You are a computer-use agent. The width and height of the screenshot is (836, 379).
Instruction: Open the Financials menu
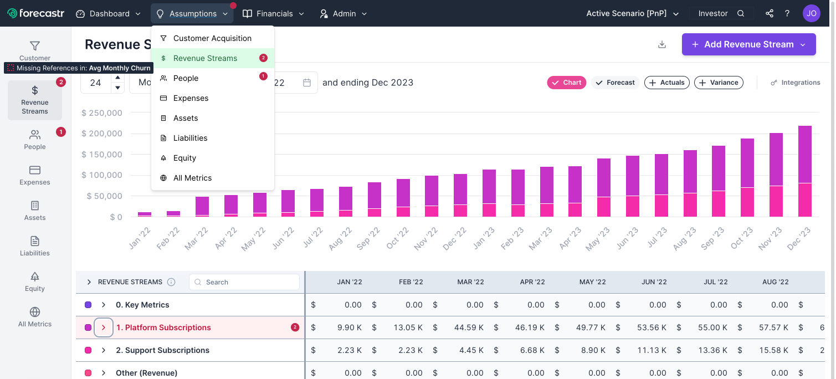(x=273, y=13)
